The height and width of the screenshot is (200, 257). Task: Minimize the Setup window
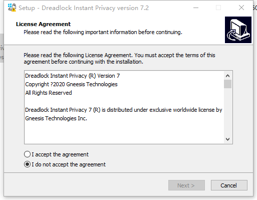[196, 8]
